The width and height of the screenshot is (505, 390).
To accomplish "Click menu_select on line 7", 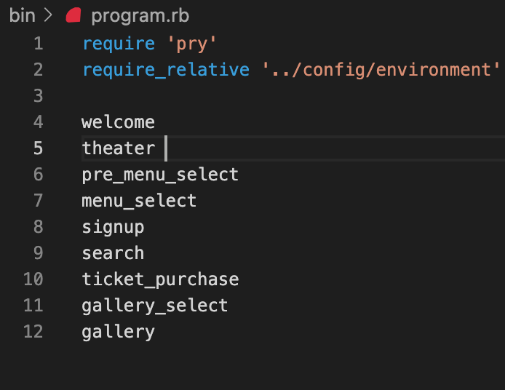I will point(139,201).
